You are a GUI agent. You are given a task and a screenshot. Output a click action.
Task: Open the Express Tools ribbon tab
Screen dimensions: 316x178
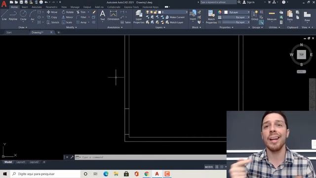131,7
